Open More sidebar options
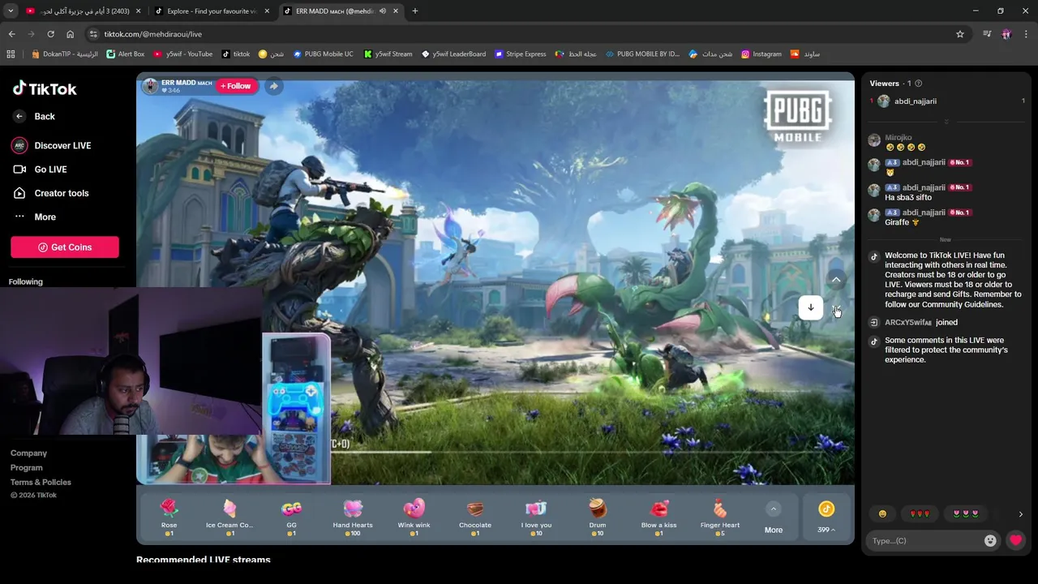Viewport: 1038px width, 584px height. click(35, 217)
